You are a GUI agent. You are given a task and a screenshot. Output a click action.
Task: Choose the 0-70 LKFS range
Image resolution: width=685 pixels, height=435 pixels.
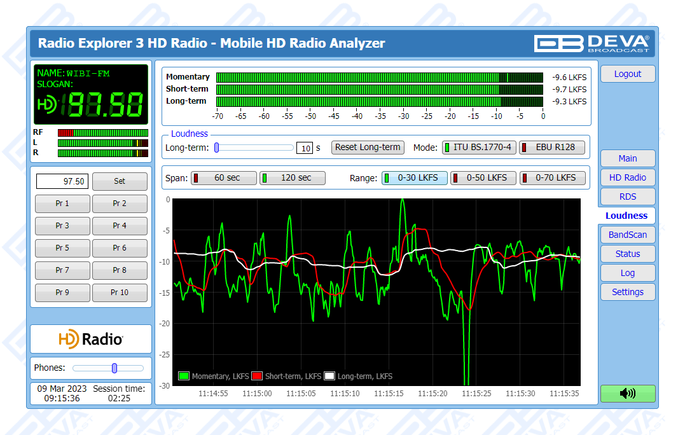pyautogui.click(x=551, y=178)
